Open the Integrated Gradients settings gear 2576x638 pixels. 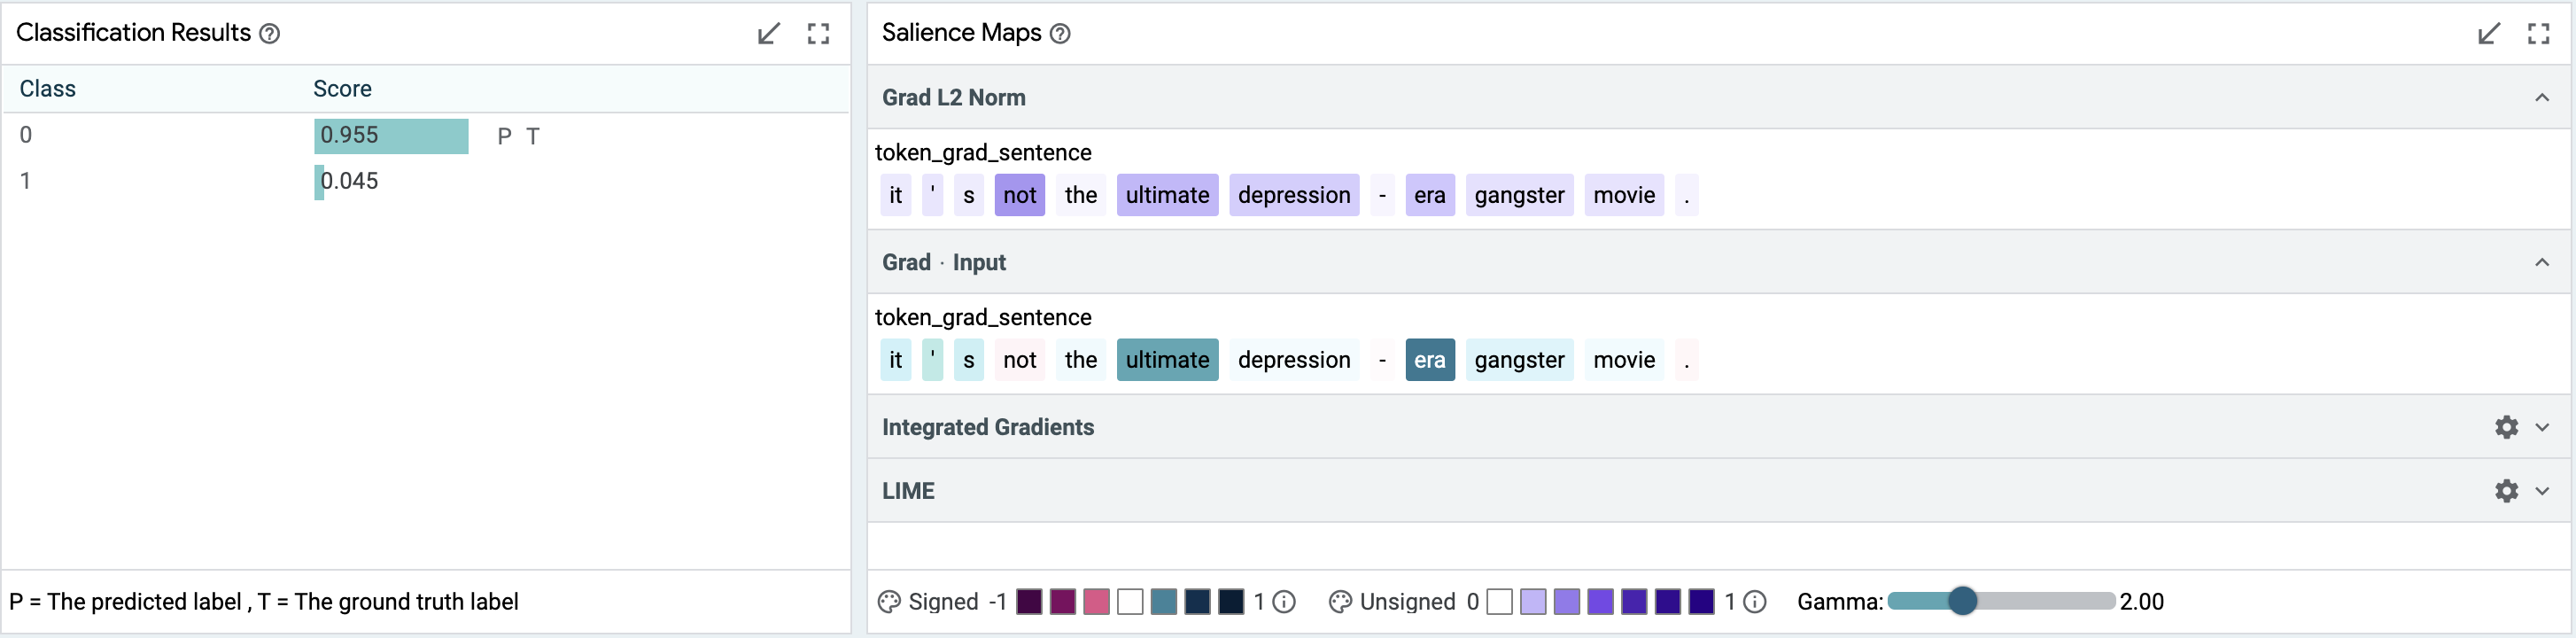[x=2506, y=427]
